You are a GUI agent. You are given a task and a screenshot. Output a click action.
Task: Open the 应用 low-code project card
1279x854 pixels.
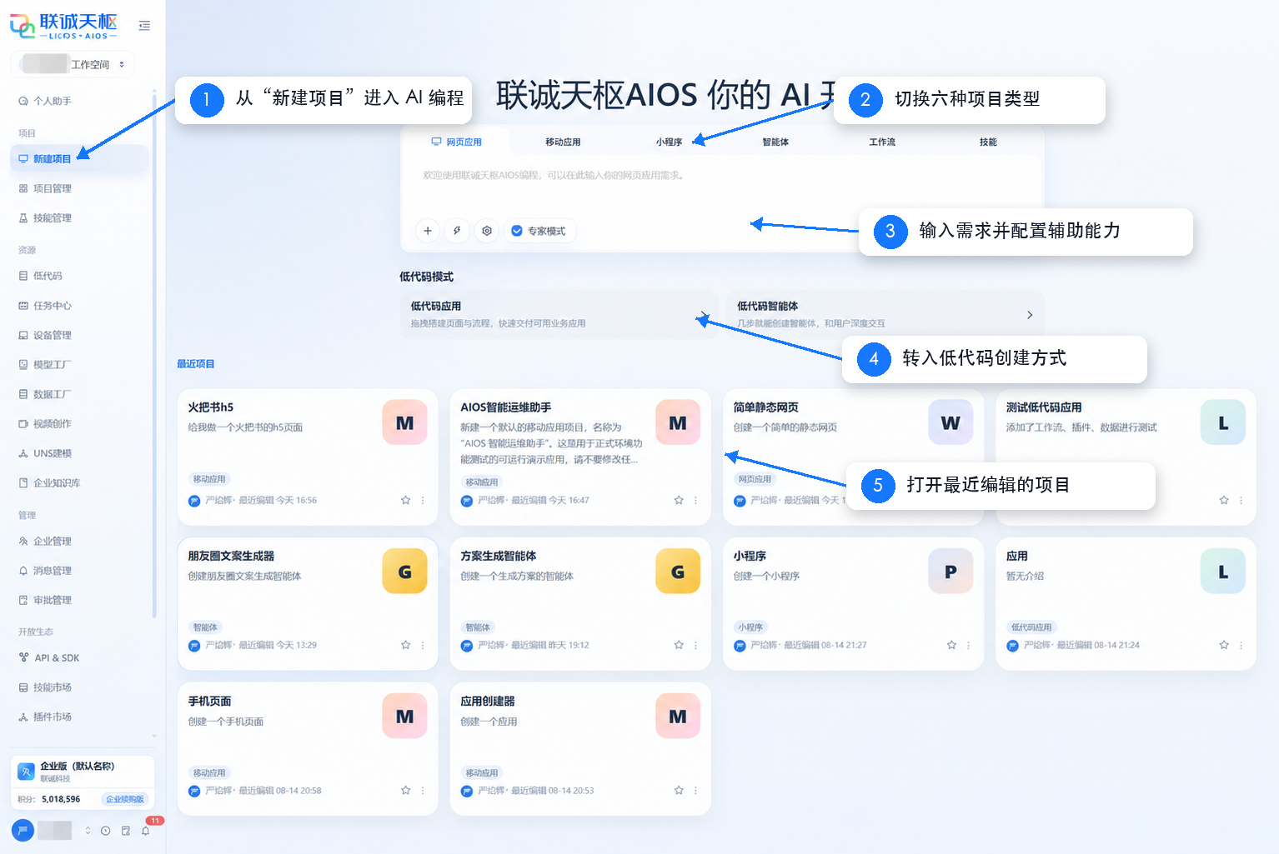click(1126, 603)
